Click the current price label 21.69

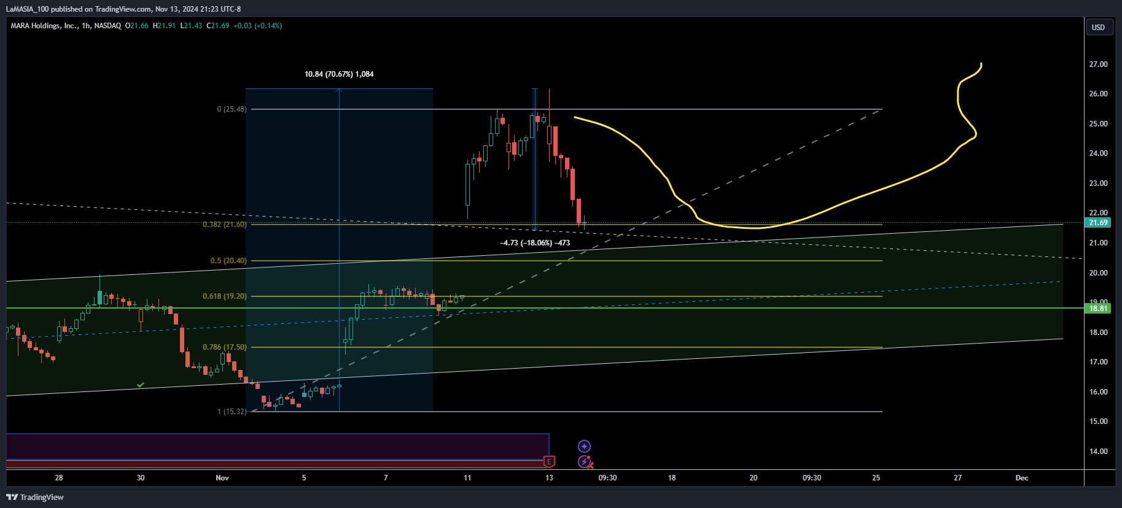[1099, 223]
